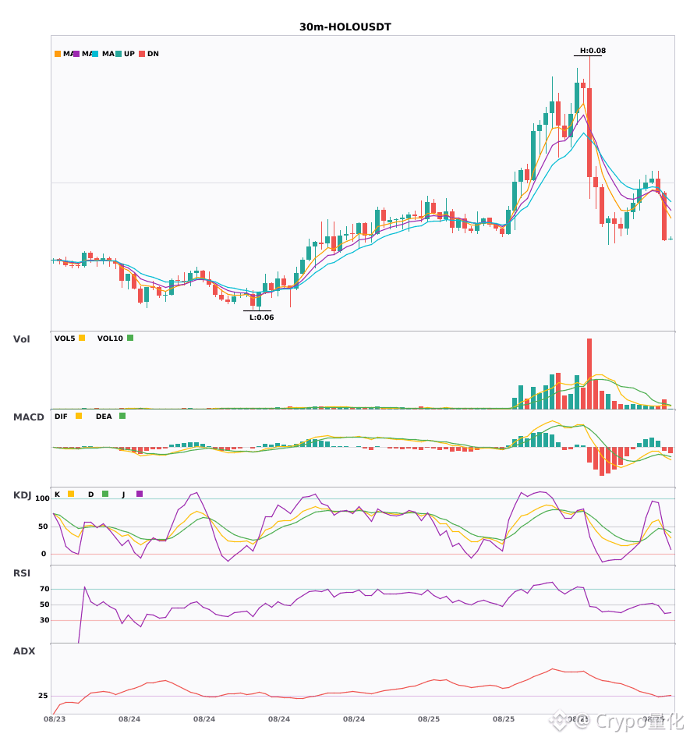The height and width of the screenshot is (741, 690).
Task: Select the teal UP legend swatch
Action: pos(119,54)
